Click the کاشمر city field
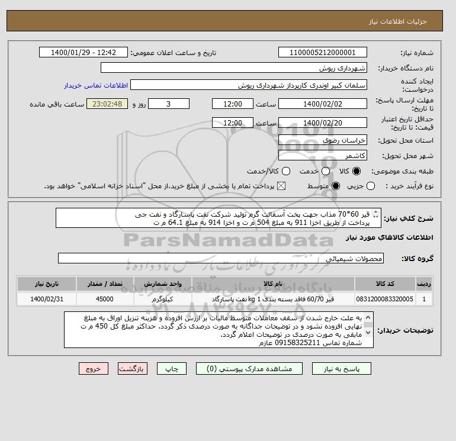Viewport: 456px width, 441px height. (323, 155)
